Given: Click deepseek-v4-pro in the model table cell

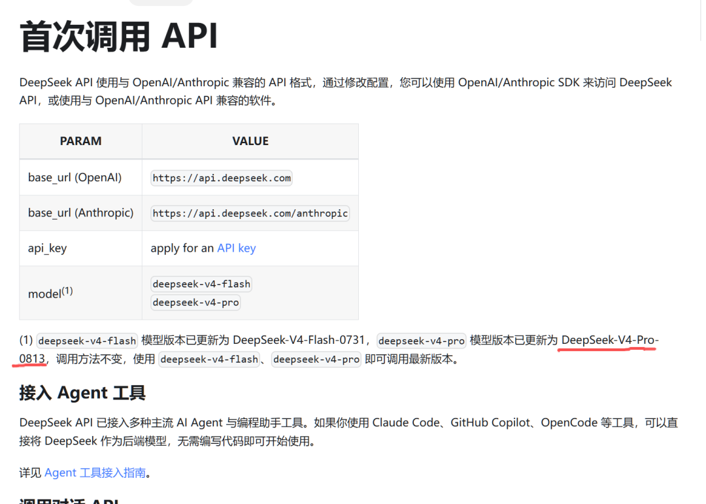Looking at the screenshot, I should click(x=195, y=302).
